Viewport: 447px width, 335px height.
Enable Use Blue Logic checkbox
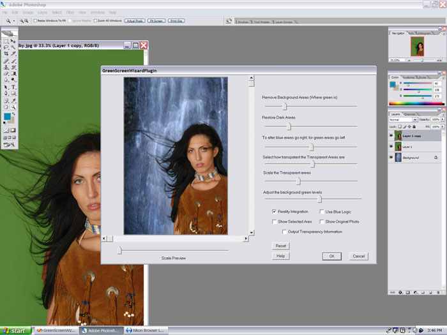pyautogui.click(x=322, y=212)
